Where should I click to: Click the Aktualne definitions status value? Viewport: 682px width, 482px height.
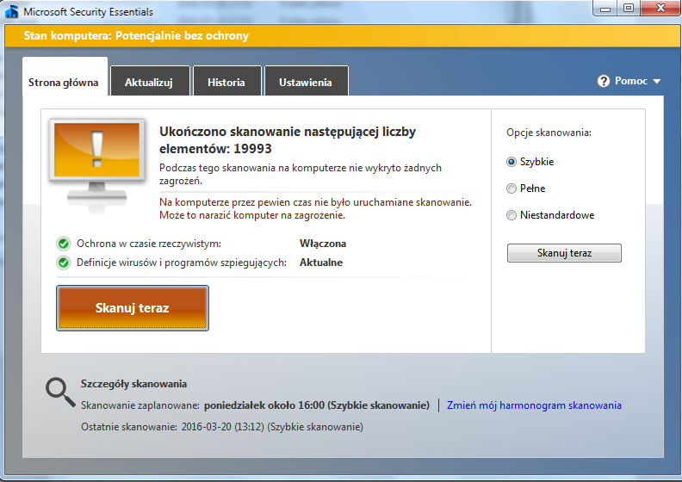pos(321,263)
